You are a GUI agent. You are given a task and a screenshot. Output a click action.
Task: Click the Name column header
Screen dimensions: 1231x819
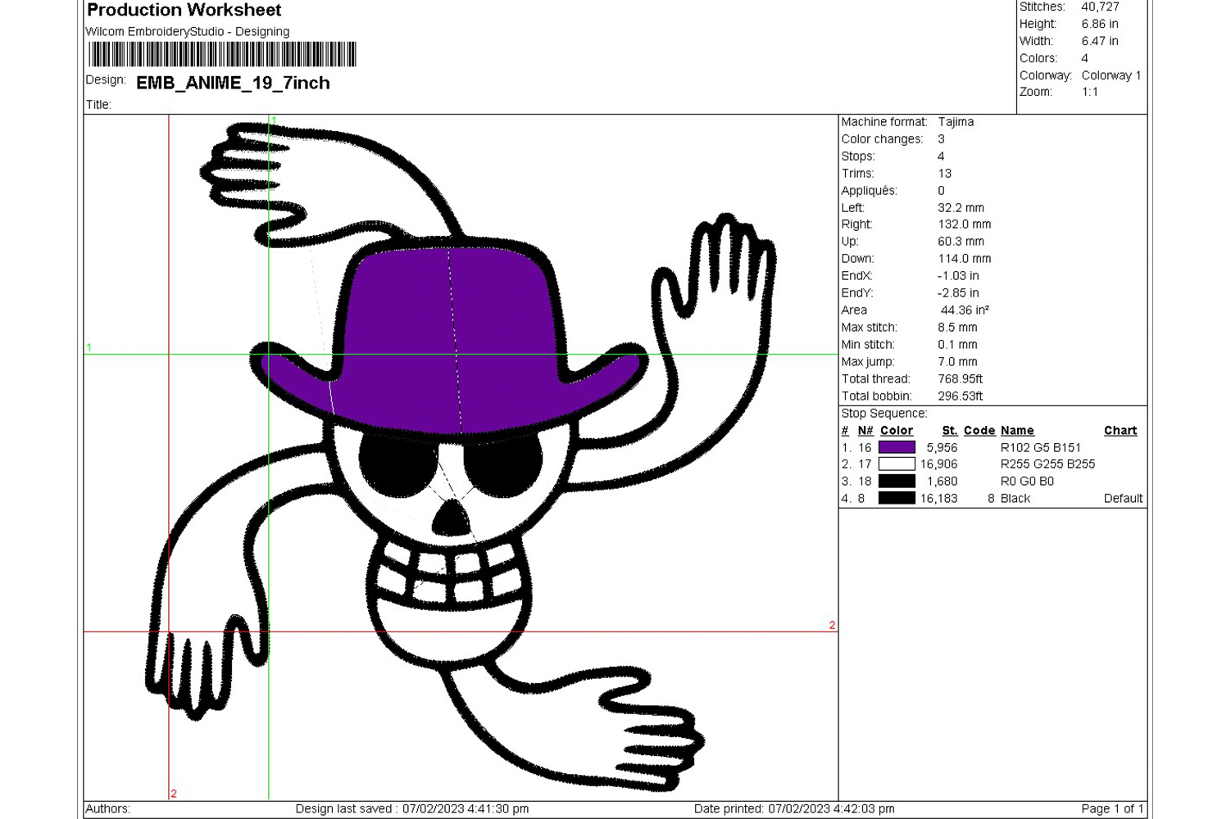pyautogui.click(x=1016, y=431)
